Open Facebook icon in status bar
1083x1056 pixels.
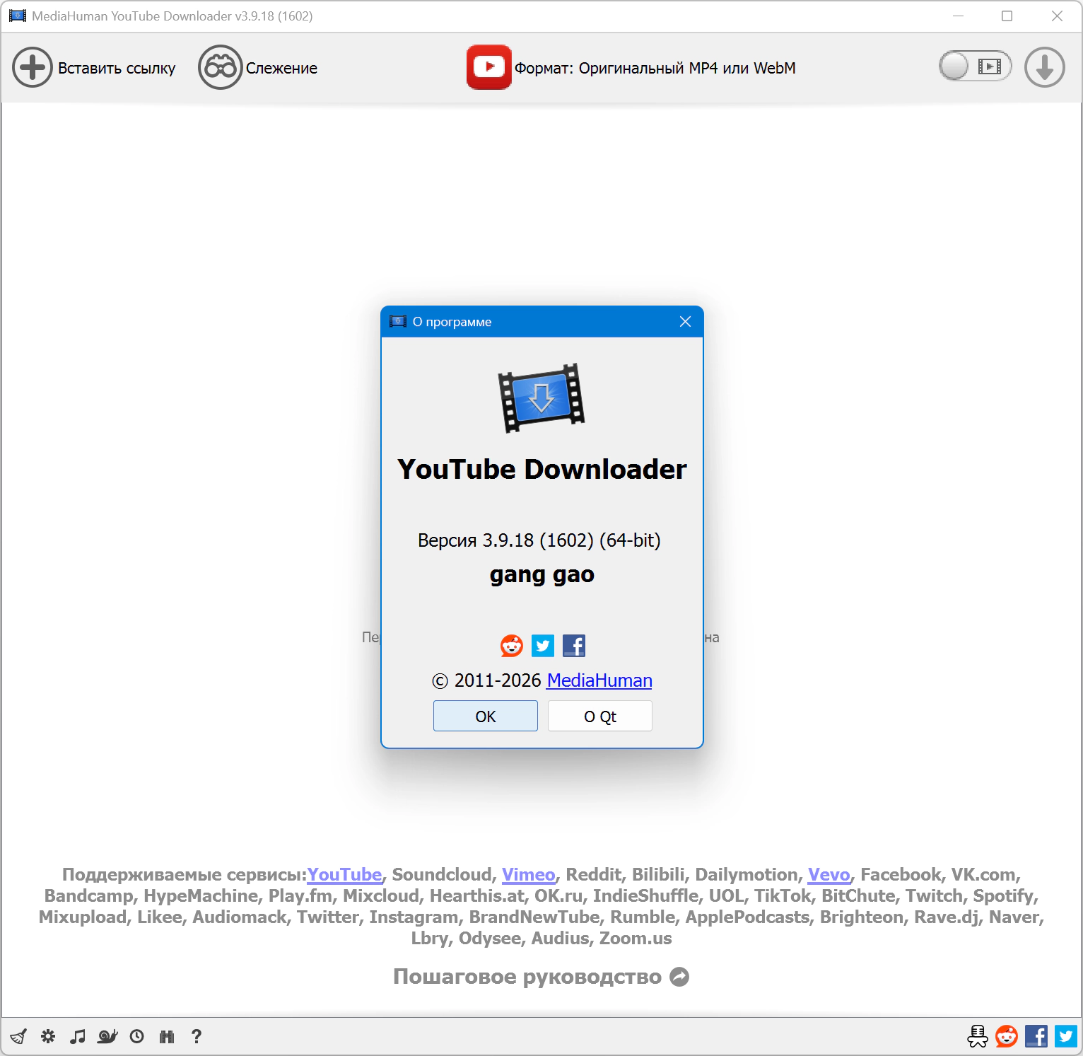pos(1036,1037)
